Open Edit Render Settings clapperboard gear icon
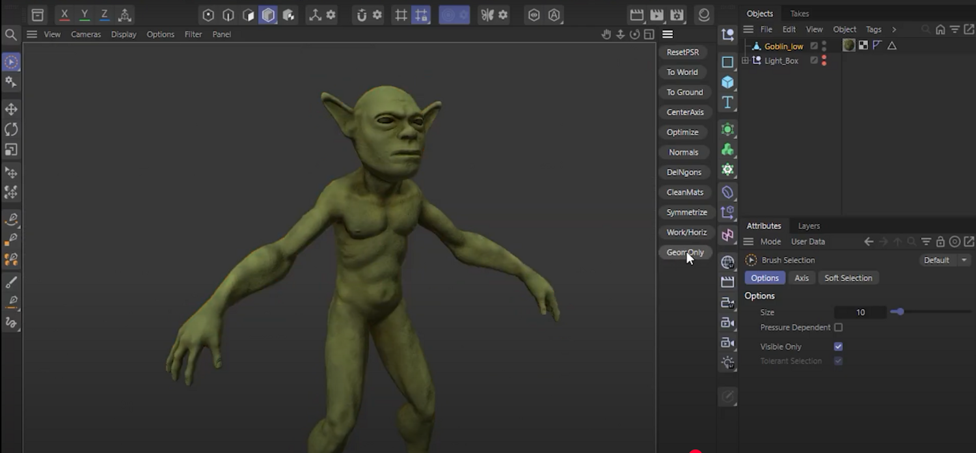 click(x=677, y=14)
